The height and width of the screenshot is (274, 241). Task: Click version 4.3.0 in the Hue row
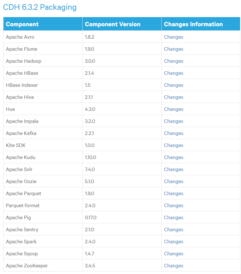(90, 109)
